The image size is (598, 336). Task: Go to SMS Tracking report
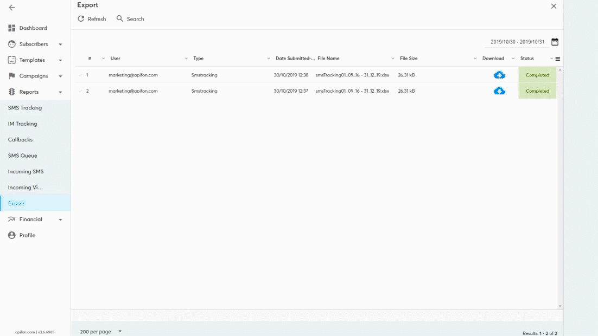[x=25, y=108]
